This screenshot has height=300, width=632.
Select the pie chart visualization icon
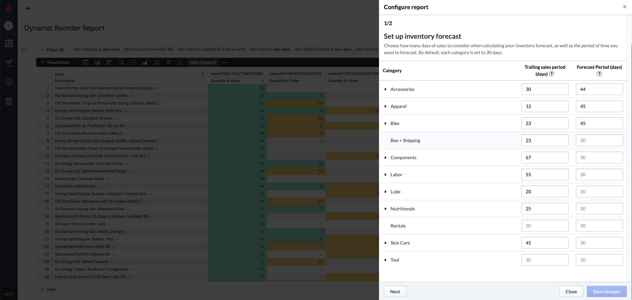click(157, 62)
